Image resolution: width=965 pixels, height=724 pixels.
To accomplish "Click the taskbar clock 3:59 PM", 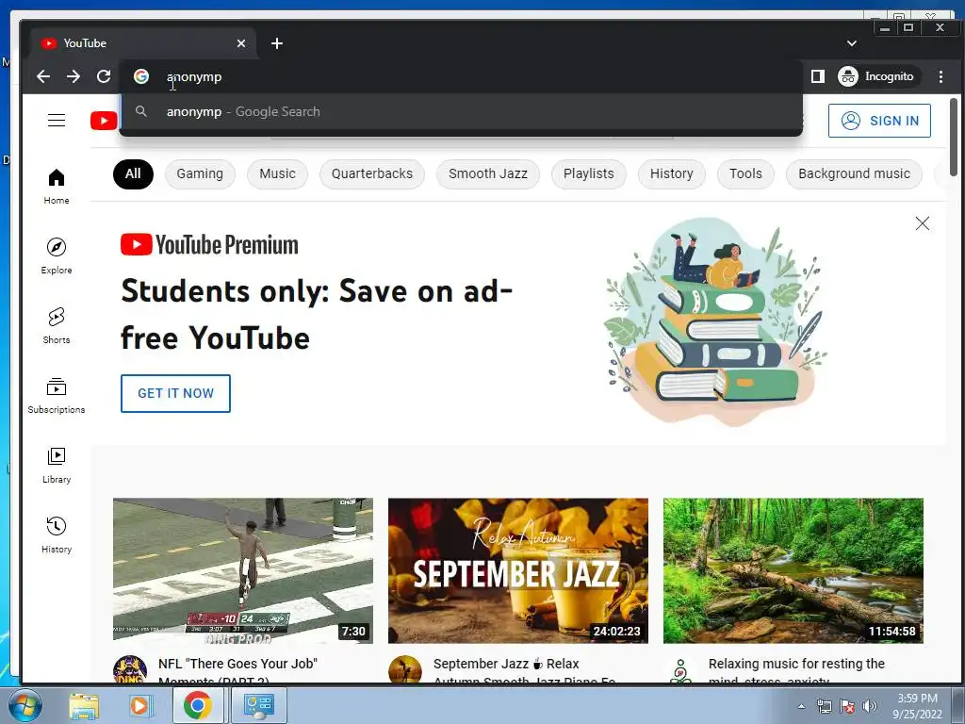I will point(917,699).
